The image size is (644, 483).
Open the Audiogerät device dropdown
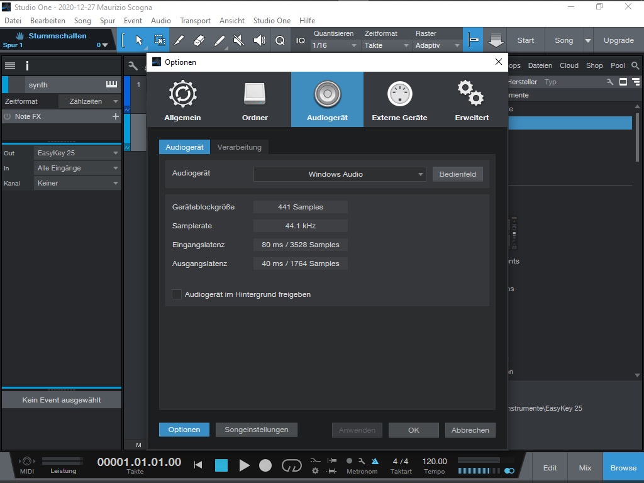340,174
